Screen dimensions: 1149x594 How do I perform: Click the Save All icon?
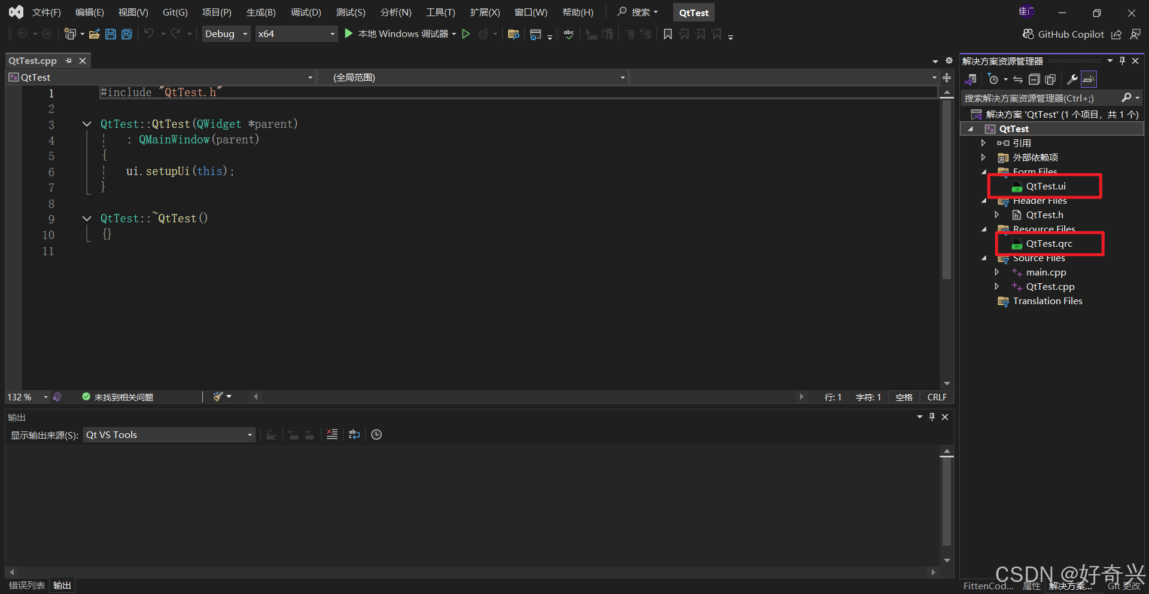(x=126, y=34)
